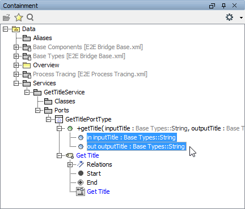This screenshot has height=209, width=245.
Task: Select the Data tree item
Action: point(29,29)
